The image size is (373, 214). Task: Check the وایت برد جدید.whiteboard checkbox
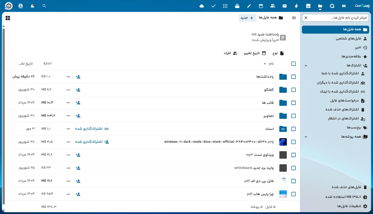(294, 168)
